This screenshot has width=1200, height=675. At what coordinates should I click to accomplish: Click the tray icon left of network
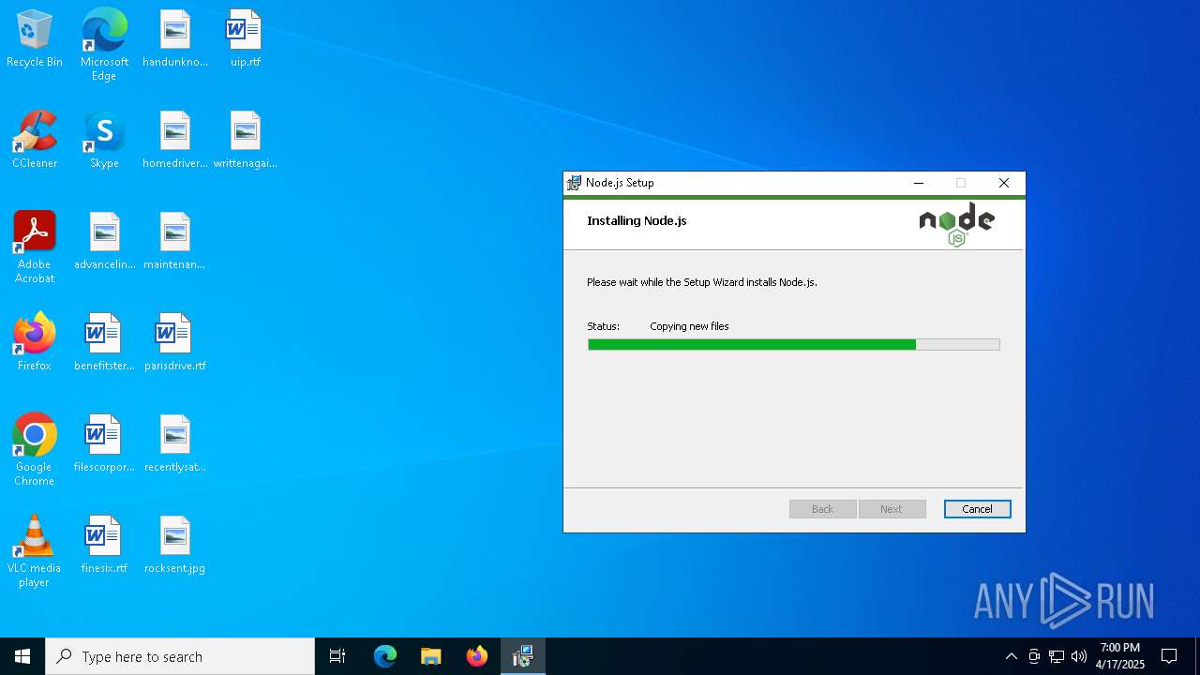pos(1034,656)
